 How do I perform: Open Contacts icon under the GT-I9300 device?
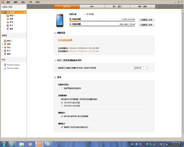point(8,16)
